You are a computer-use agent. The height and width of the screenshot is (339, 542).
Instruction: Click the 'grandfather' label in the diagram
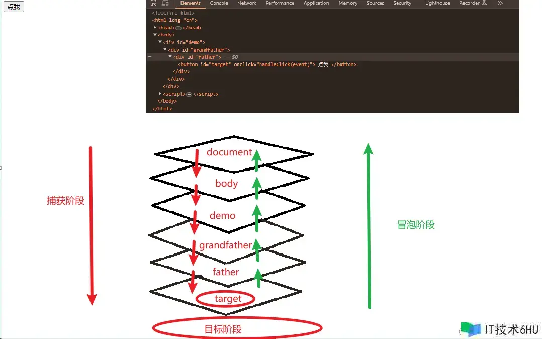tap(225, 245)
